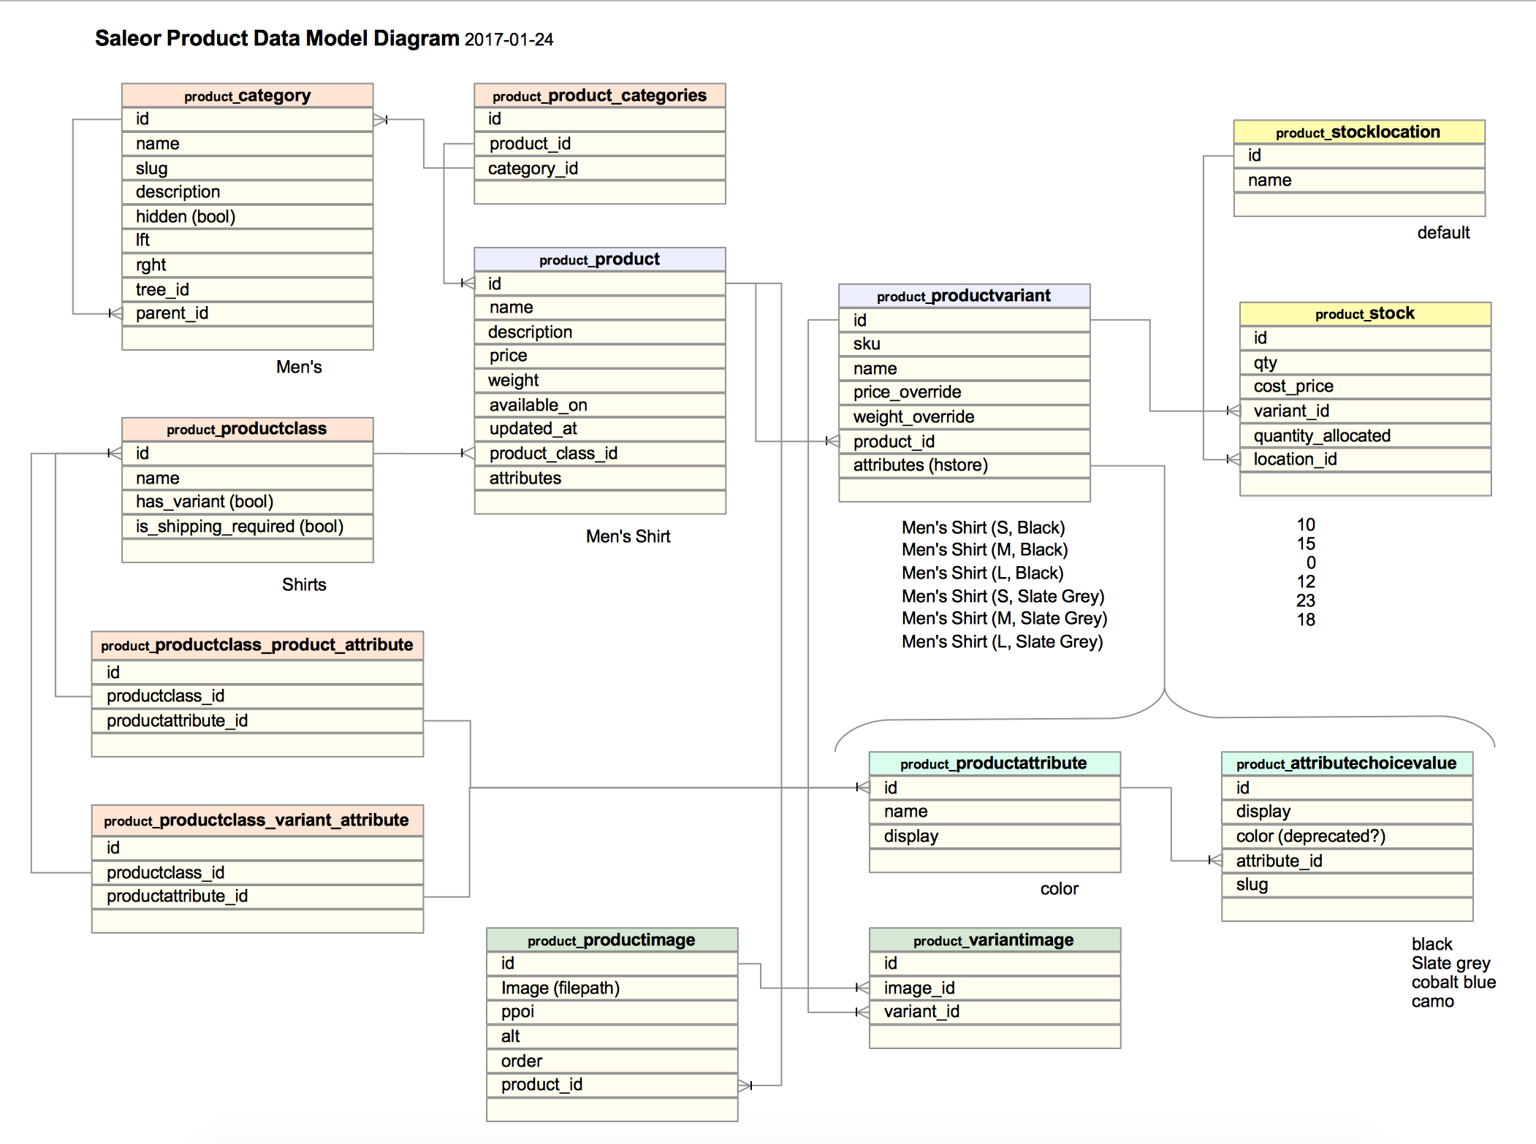Click the product_productclass_variant_attribute header
The image size is (1536, 1144).
click(256, 820)
